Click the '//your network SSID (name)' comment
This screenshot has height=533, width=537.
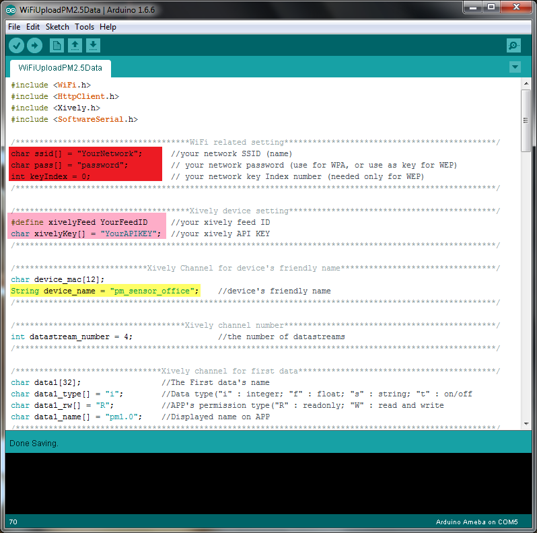pyautogui.click(x=231, y=154)
